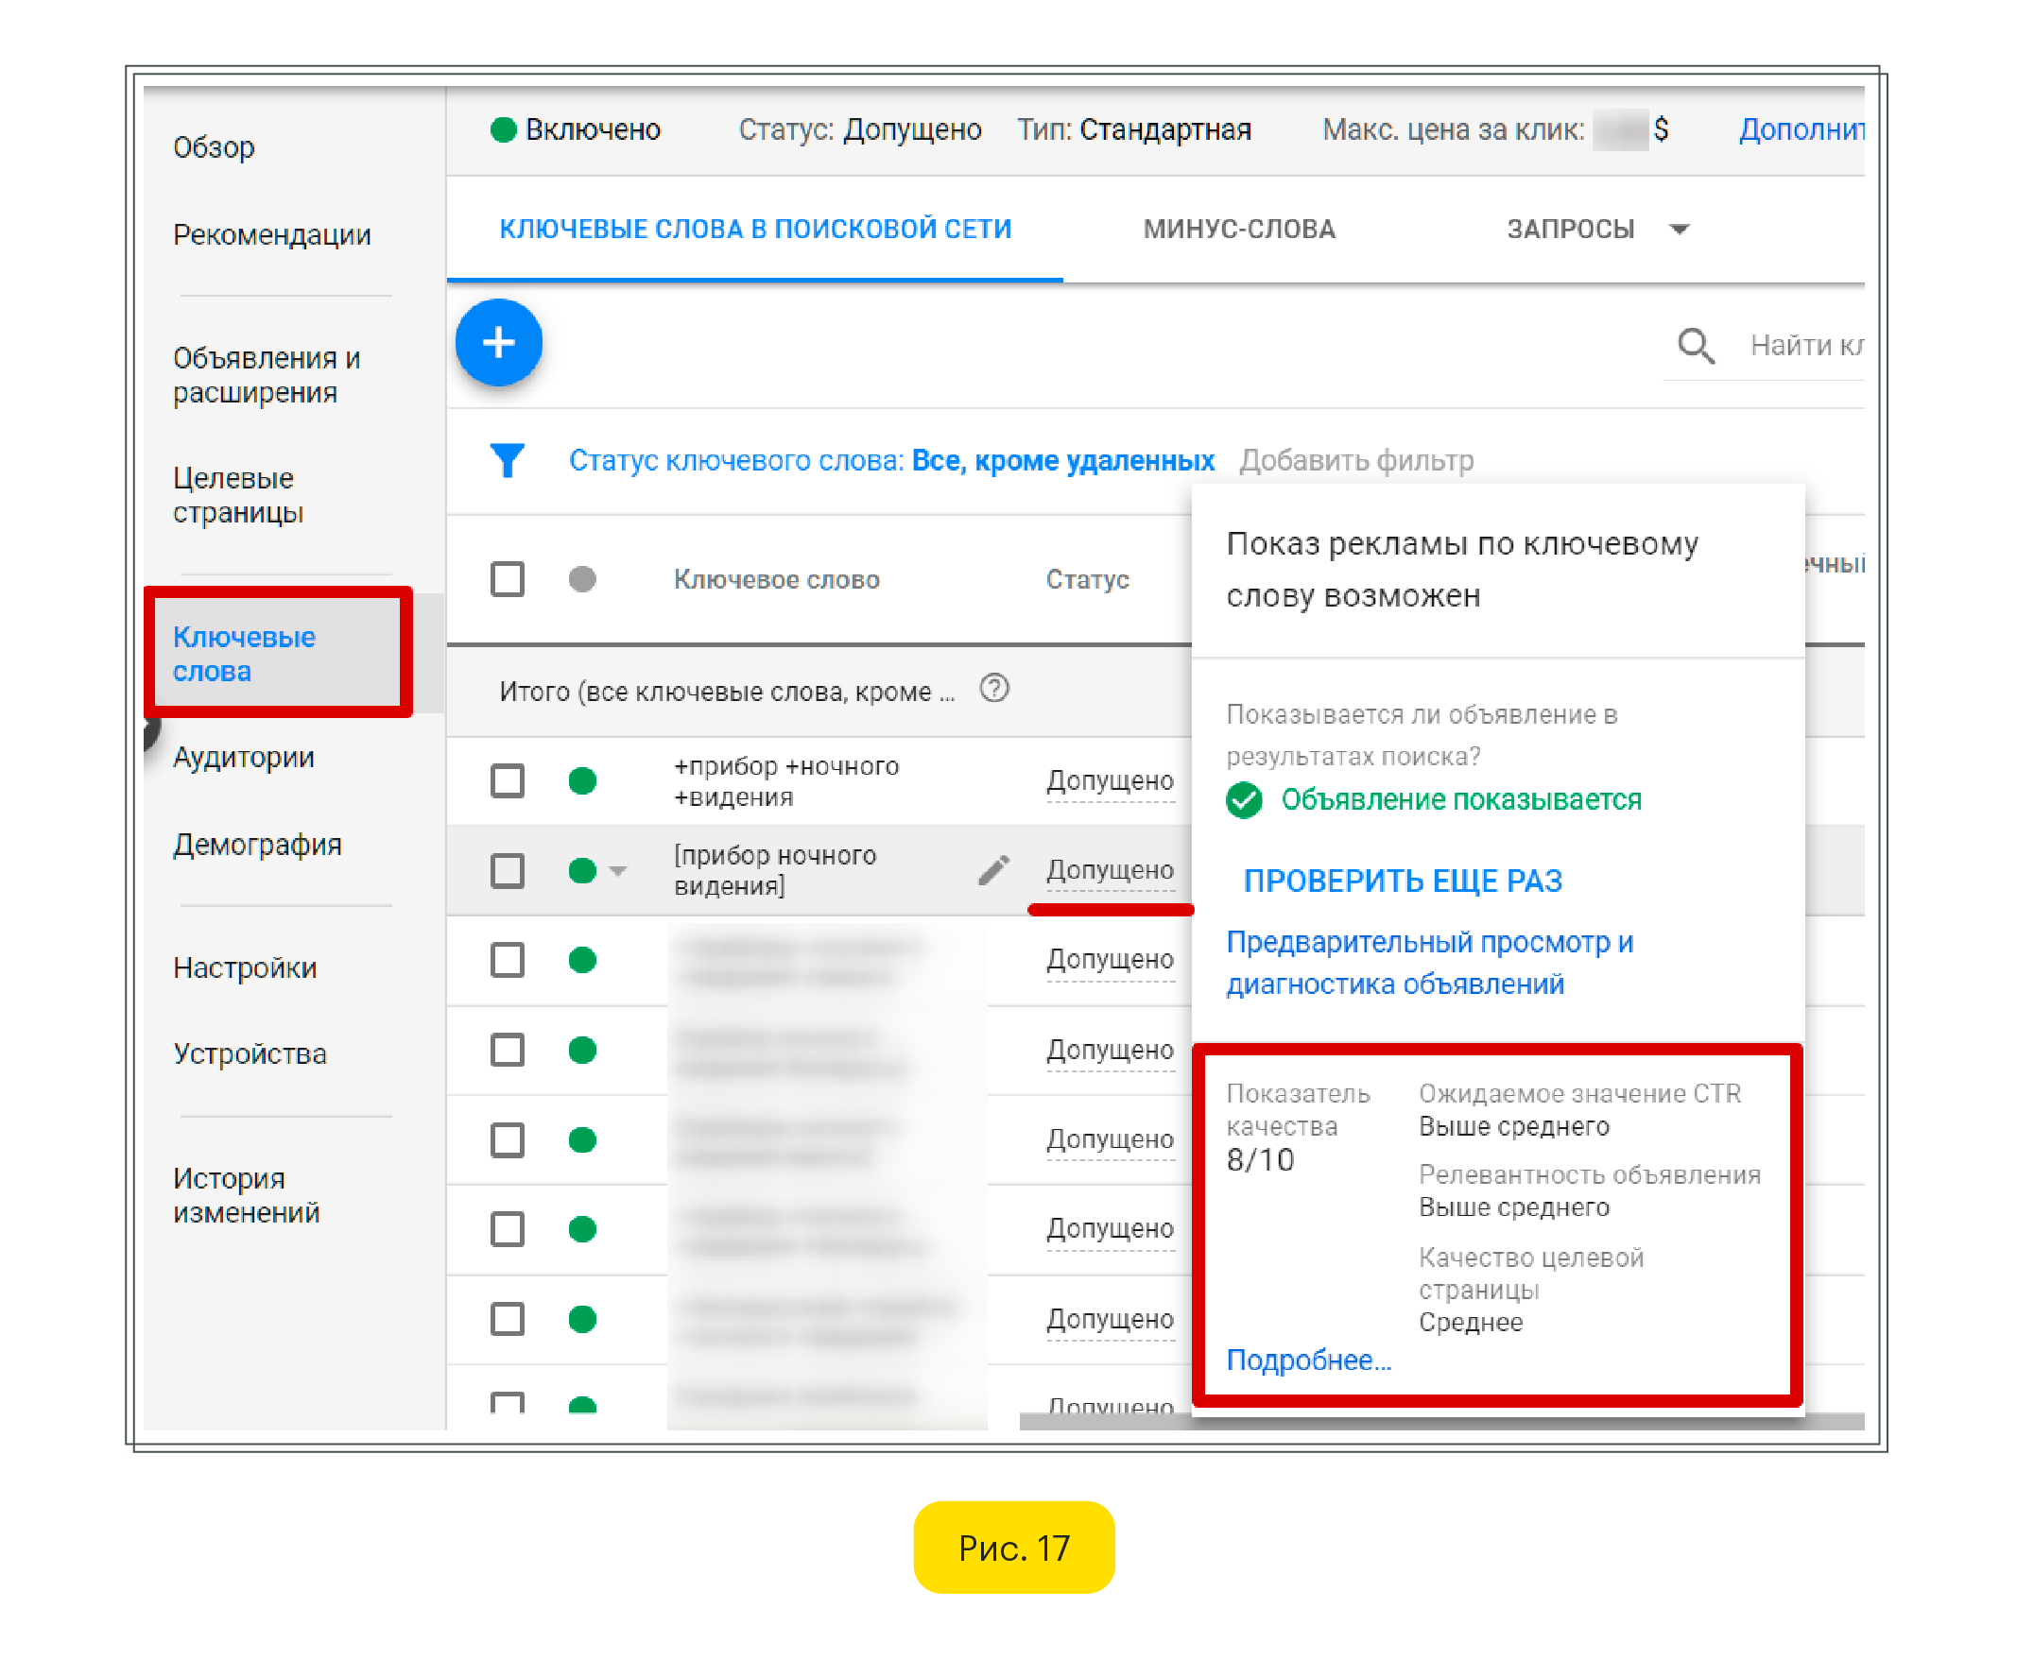Click the Подробнее... link

pos(1308,1359)
